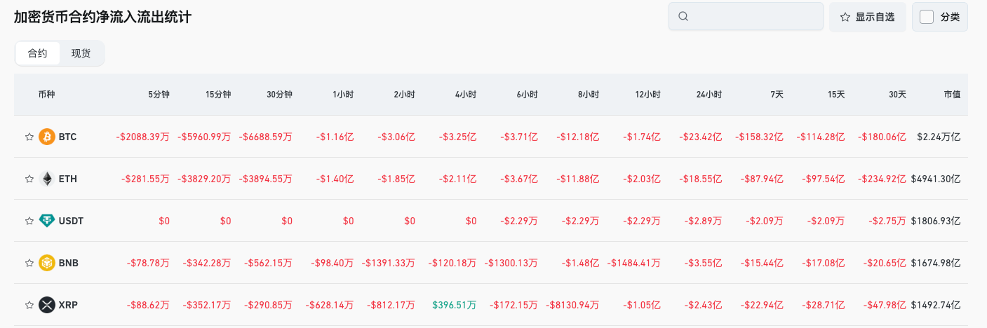This screenshot has height=328, width=987.
Task: Select the 合约 tab
Action: (38, 53)
